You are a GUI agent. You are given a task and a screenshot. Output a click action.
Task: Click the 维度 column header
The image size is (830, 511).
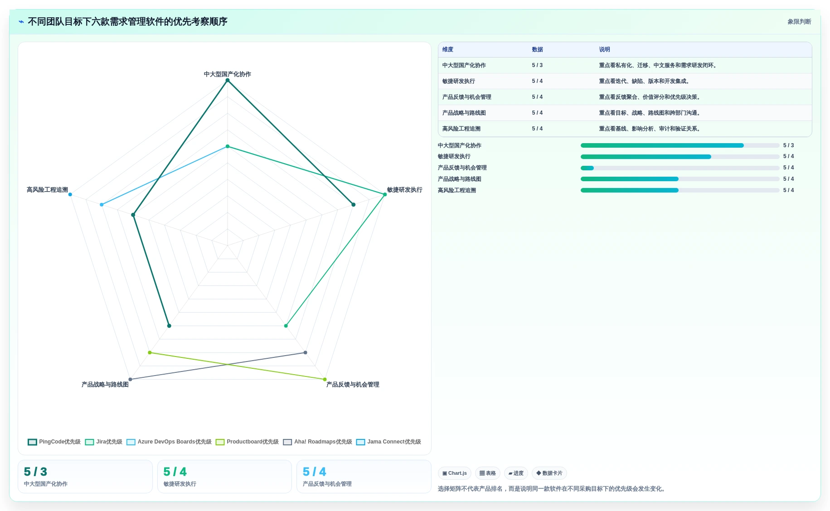[x=448, y=50]
